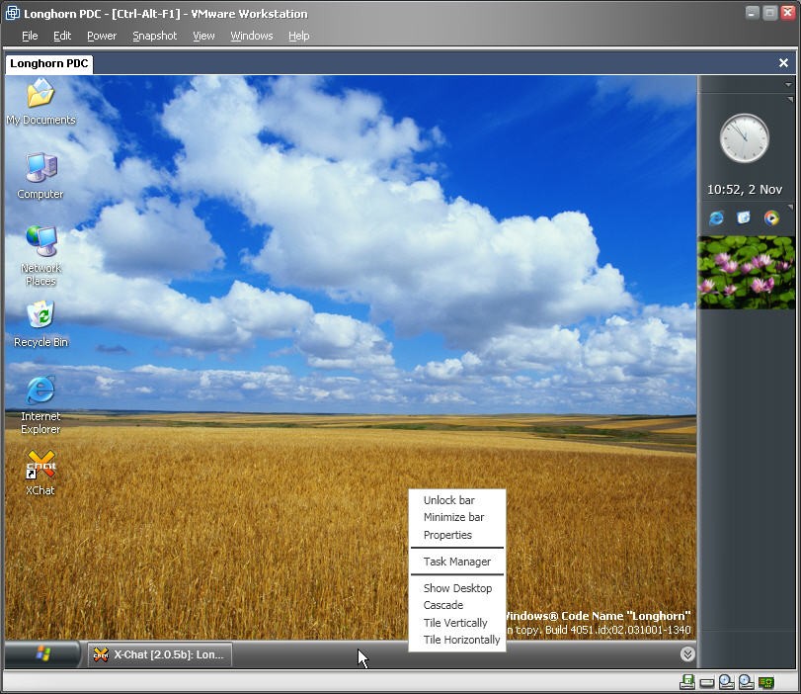The height and width of the screenshot is (694, 801).
Task: Click the analog clock in the sidebar
Action: pos(744,138)
